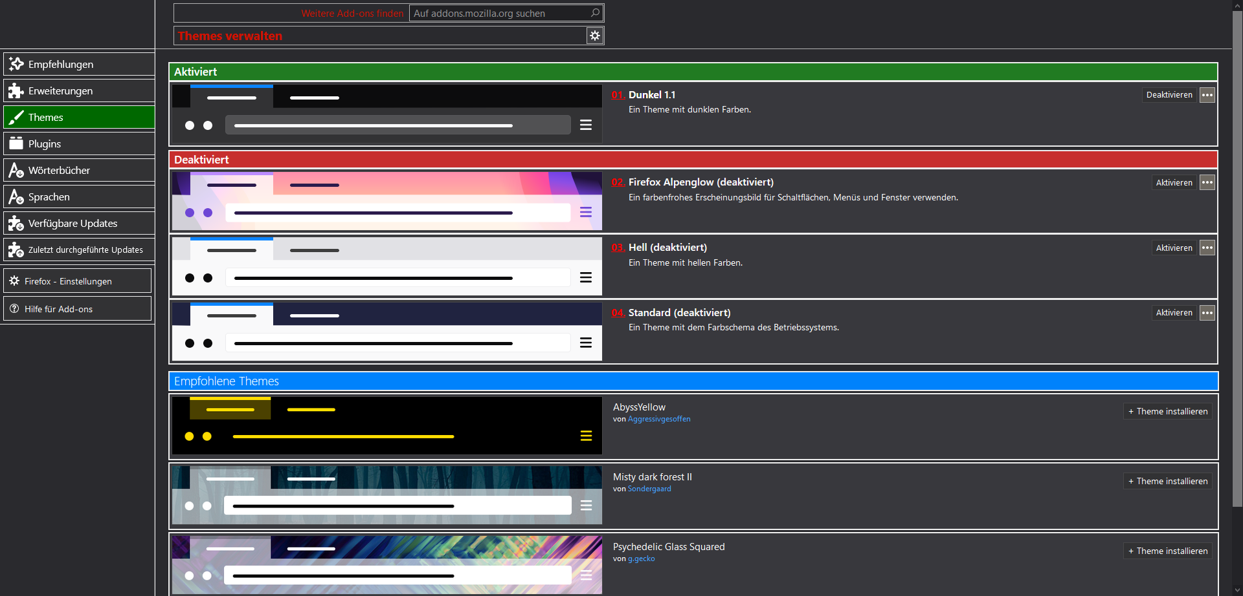Screen dimensions: 1243x596
Task: Open more options for Hell theme
Action: [x=1207, y=248]
